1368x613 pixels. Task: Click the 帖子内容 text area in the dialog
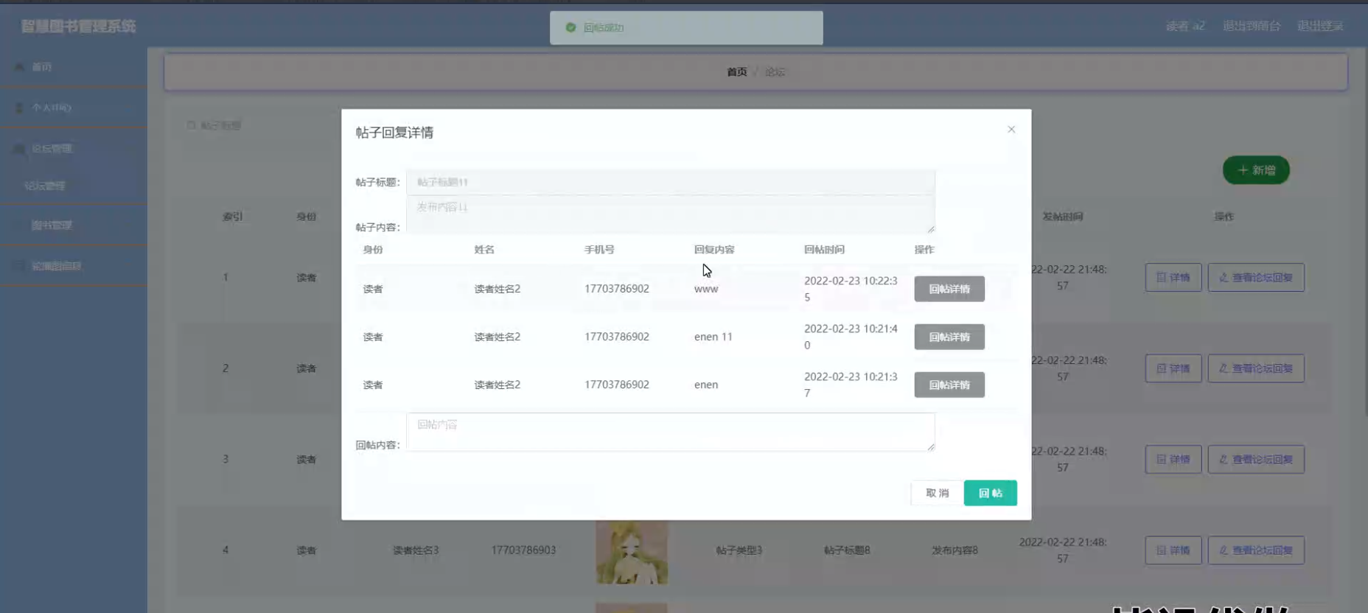[671, 214]
